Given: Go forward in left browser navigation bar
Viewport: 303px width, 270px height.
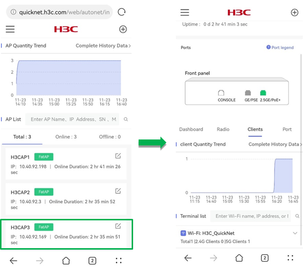Looking at the screenshot, I should click(x=40, y=261).
